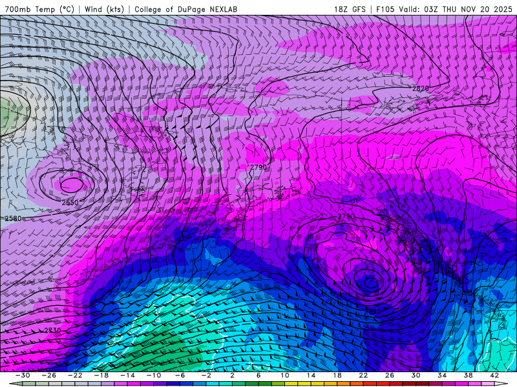Click the -2 colorbar tick label
This screenshot has width=517, height=387.
206,375
